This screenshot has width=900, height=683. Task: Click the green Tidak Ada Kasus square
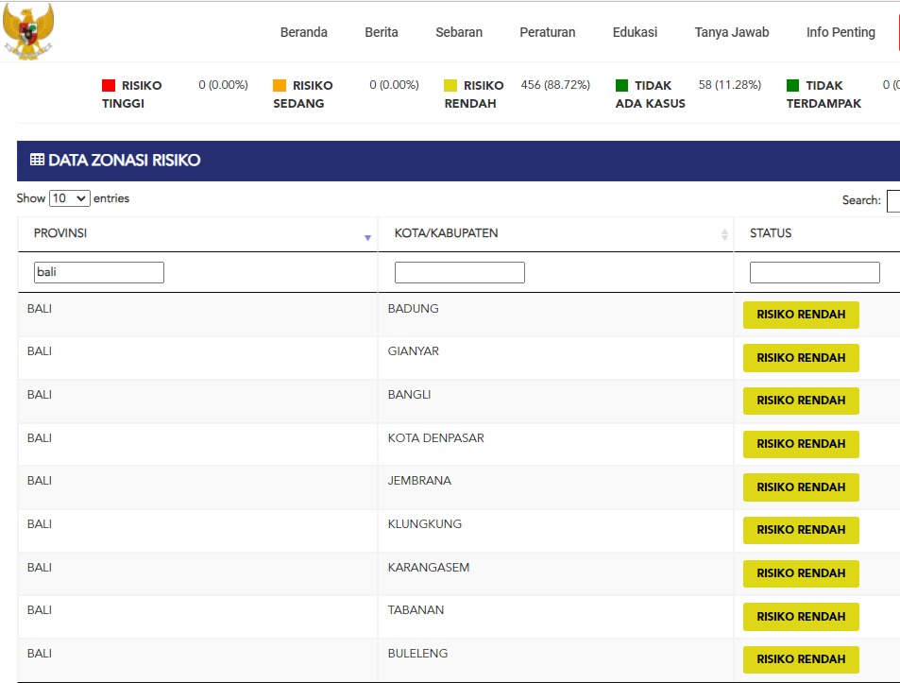pyautogui.click(x=621, y=86)
